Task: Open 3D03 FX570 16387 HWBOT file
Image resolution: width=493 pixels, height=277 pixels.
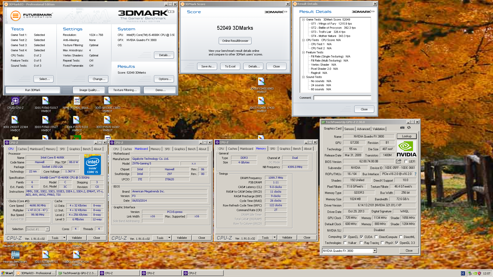Action: click(108, 124)
